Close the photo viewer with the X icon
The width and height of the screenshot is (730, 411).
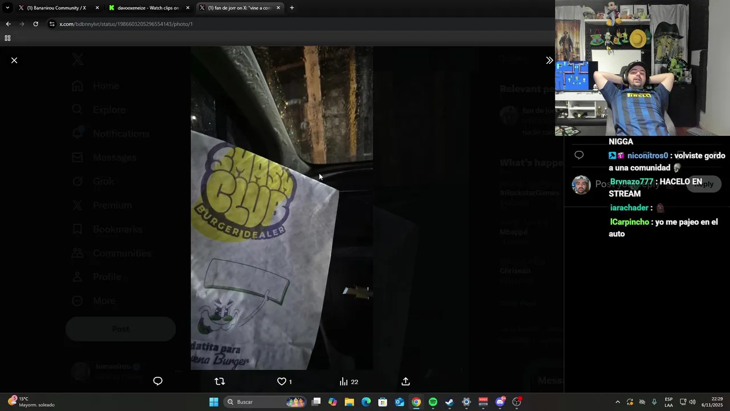[14, 60]
